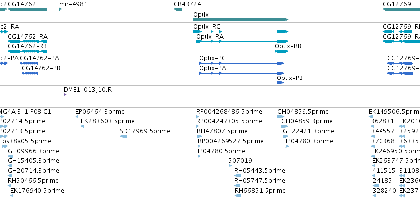Click the mir-4981 gene arrow glyph
Viewport: 420px width, 198px height.
61,9
